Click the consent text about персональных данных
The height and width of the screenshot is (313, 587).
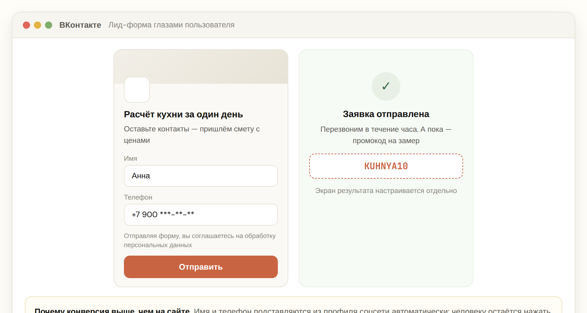(200, 240)
